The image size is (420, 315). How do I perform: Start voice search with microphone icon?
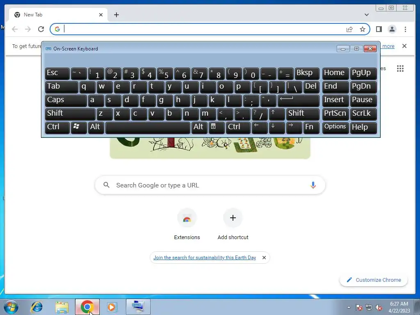[313, 185]
